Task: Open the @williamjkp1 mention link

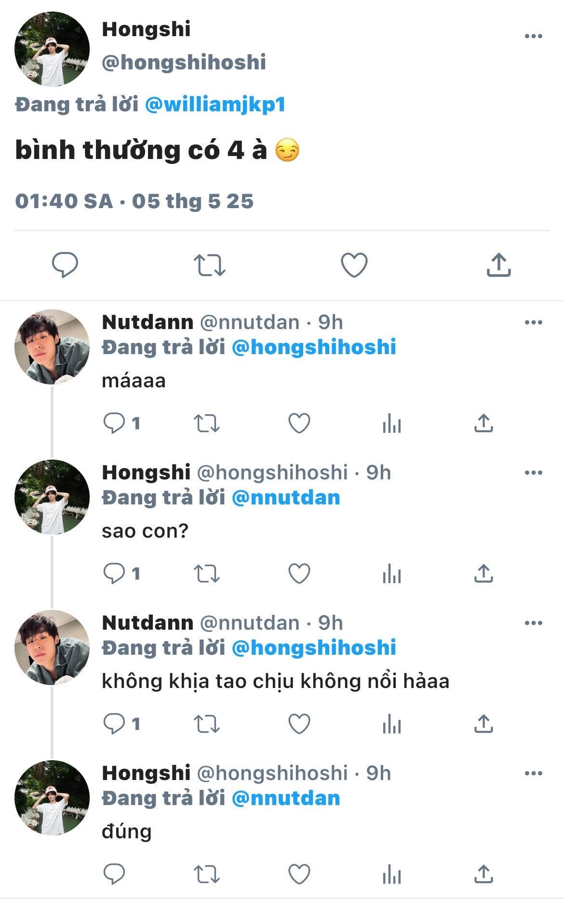Action: (x=215, y=105)
